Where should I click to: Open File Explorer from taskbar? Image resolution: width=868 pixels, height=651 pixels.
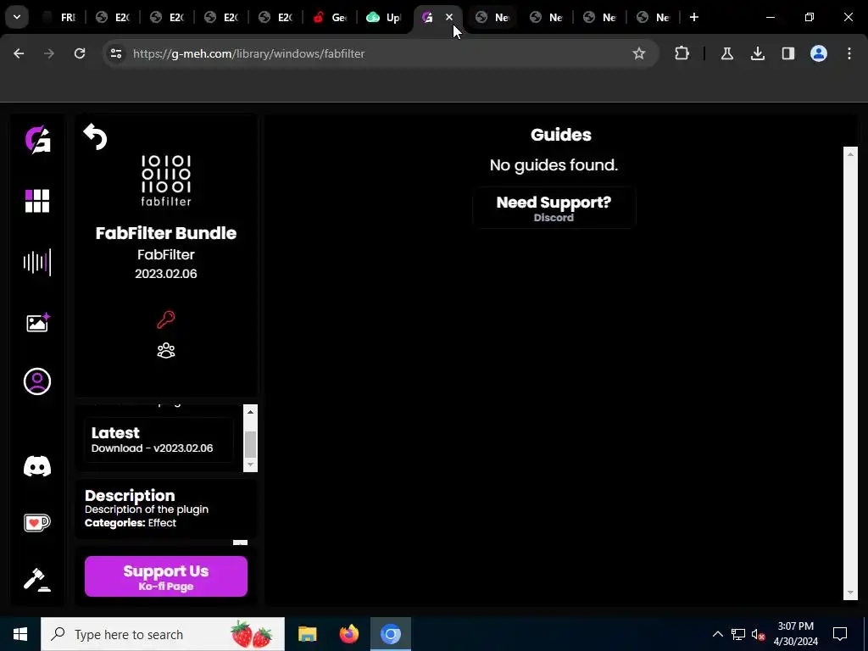coord(307,634)
